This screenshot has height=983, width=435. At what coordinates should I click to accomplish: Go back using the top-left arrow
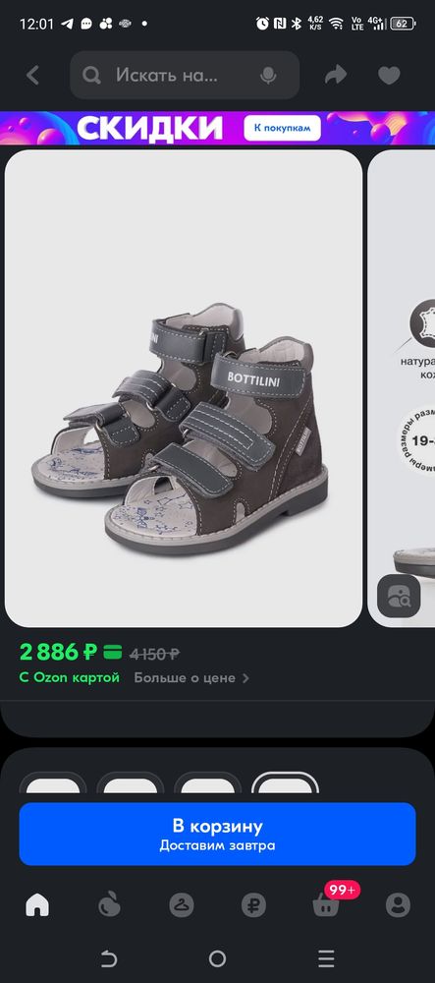click(32, 76)
